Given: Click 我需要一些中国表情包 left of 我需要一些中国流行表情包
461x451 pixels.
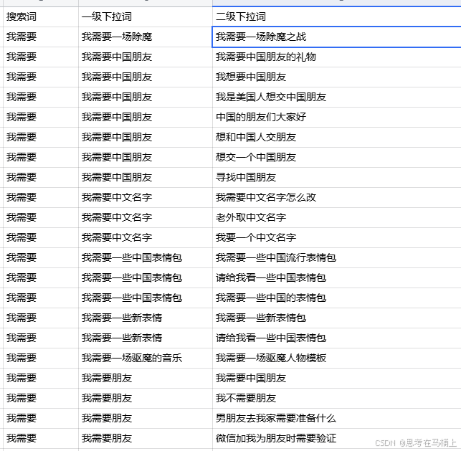Looking at the screenshot, I should 146,257.
